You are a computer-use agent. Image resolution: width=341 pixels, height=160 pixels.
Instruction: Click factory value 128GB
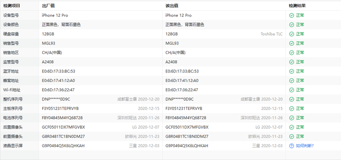coord(48,34)
